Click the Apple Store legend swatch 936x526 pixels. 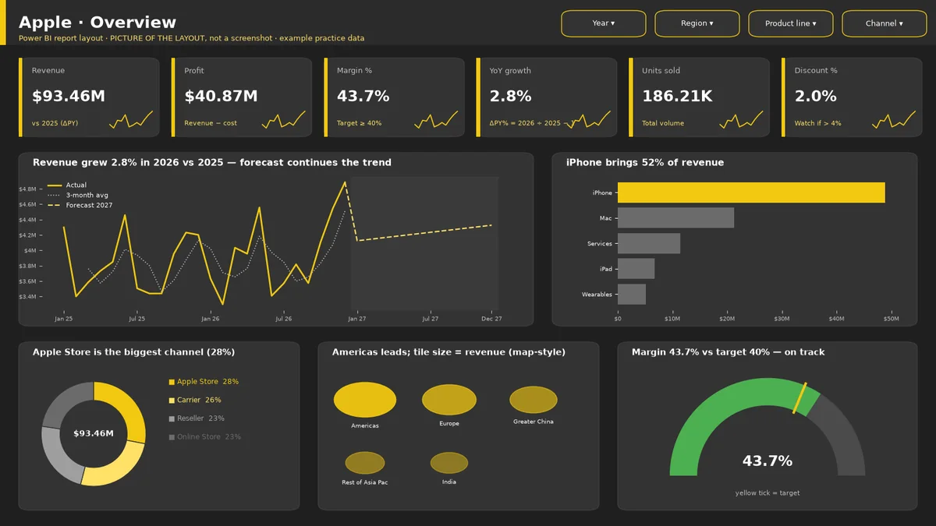click(172, 382)
